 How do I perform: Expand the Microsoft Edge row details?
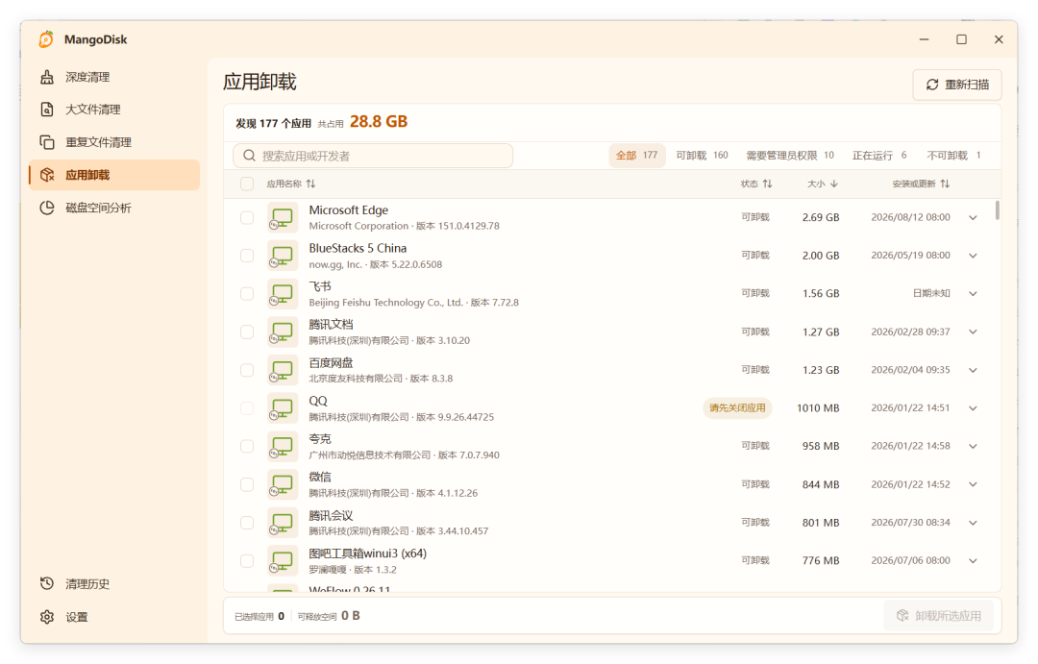click(973, 217)
